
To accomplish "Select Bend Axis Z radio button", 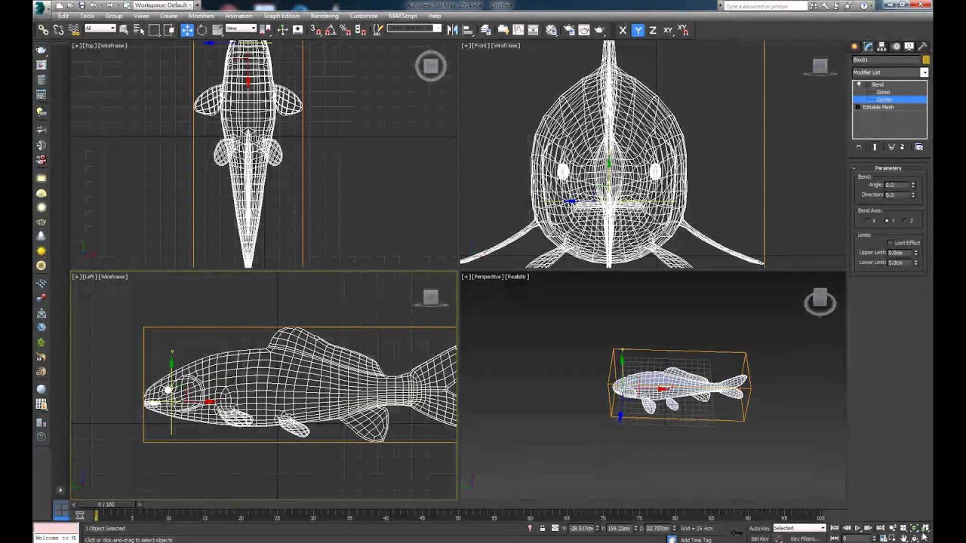I will pos(905,220).
